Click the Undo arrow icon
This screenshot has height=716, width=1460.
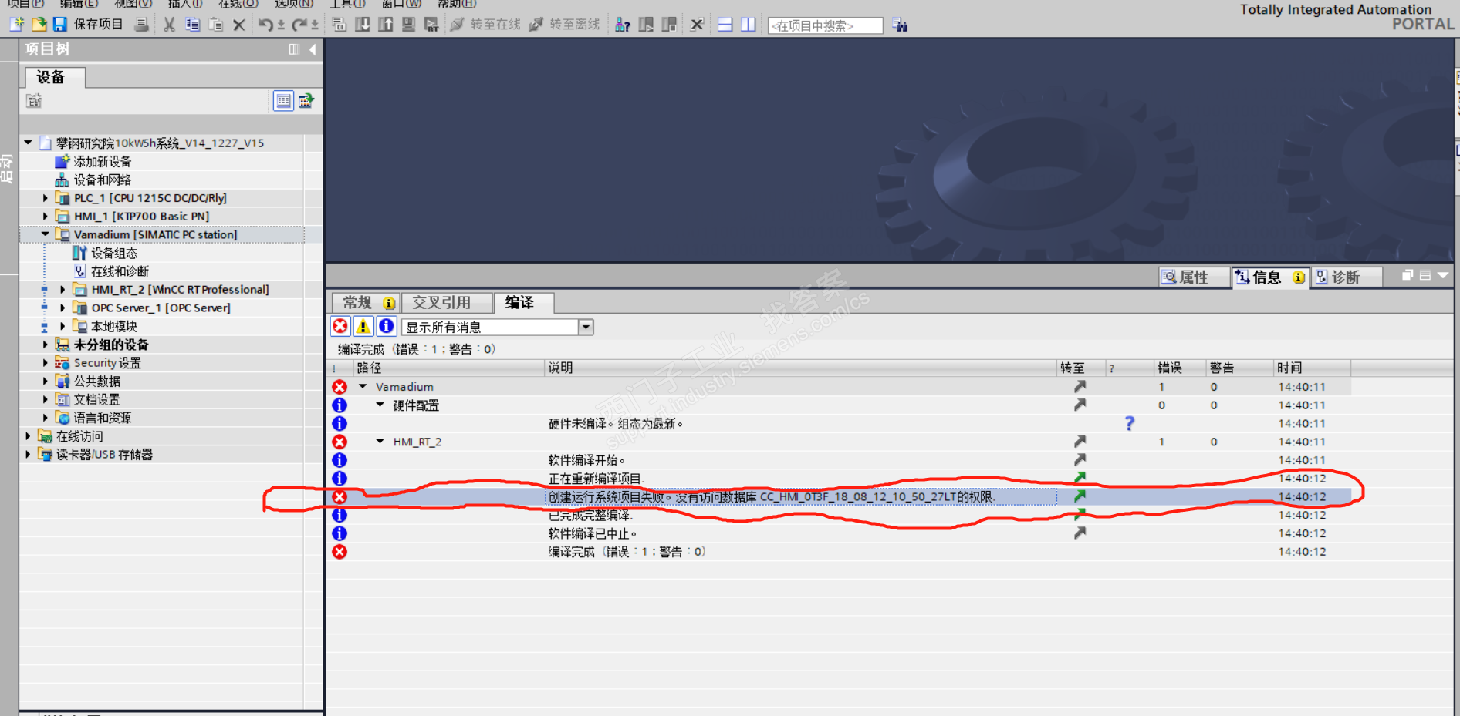pyautogui.click(x=265, y=25)
